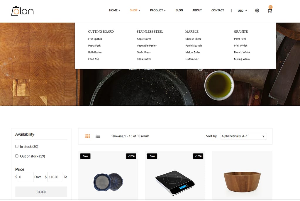Open the Sort by dropdown
300x201 pixels.
(243, 136)
